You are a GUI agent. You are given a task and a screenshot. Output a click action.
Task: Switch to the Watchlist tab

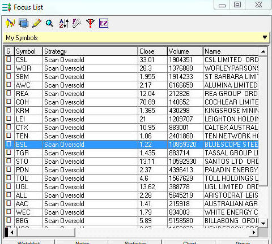click(29, 242)
